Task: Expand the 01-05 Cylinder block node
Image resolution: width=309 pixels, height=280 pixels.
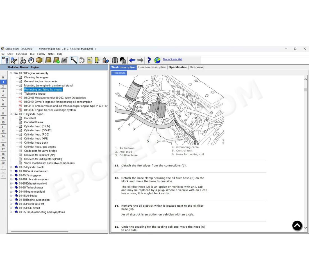Action: (x=11, y=167)
